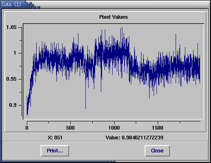Click the 1500 x-axis tick label

(x=158, y=128)
